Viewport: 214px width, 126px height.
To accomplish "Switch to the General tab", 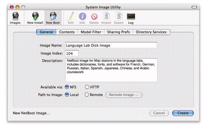I will 46,32.
